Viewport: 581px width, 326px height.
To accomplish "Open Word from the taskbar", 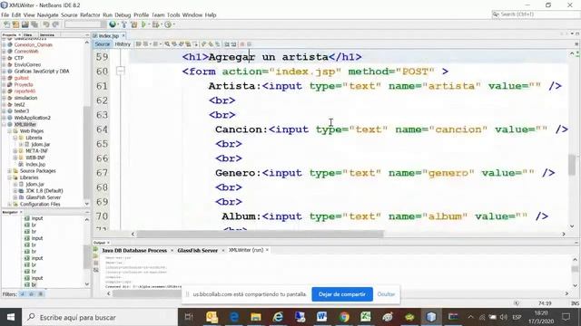I will tap(321, 317).
